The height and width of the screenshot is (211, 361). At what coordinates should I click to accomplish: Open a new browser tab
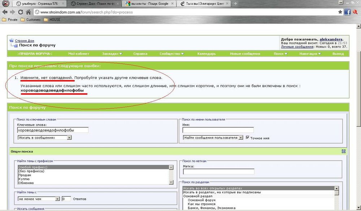tap(235, 4)
